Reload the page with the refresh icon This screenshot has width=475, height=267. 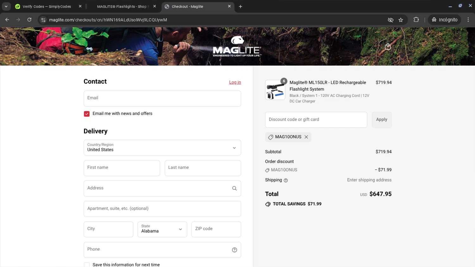(29, 20)
